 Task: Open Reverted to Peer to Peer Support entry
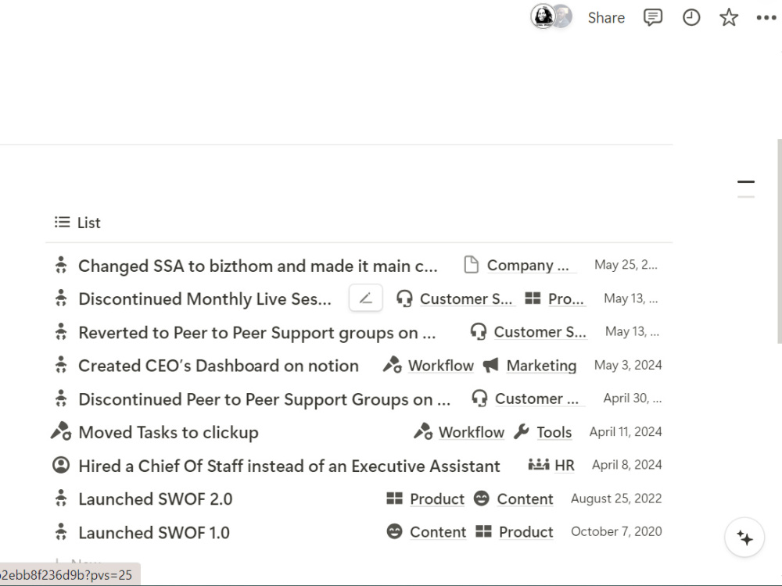point(256,332)
